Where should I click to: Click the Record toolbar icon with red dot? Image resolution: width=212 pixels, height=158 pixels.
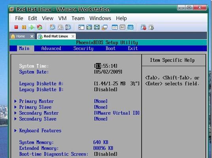(143, 27)
